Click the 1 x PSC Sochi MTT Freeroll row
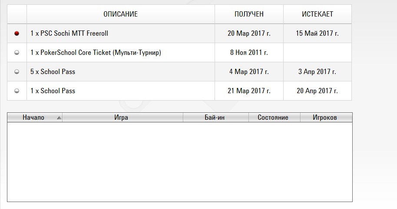 tap(179, 33)
